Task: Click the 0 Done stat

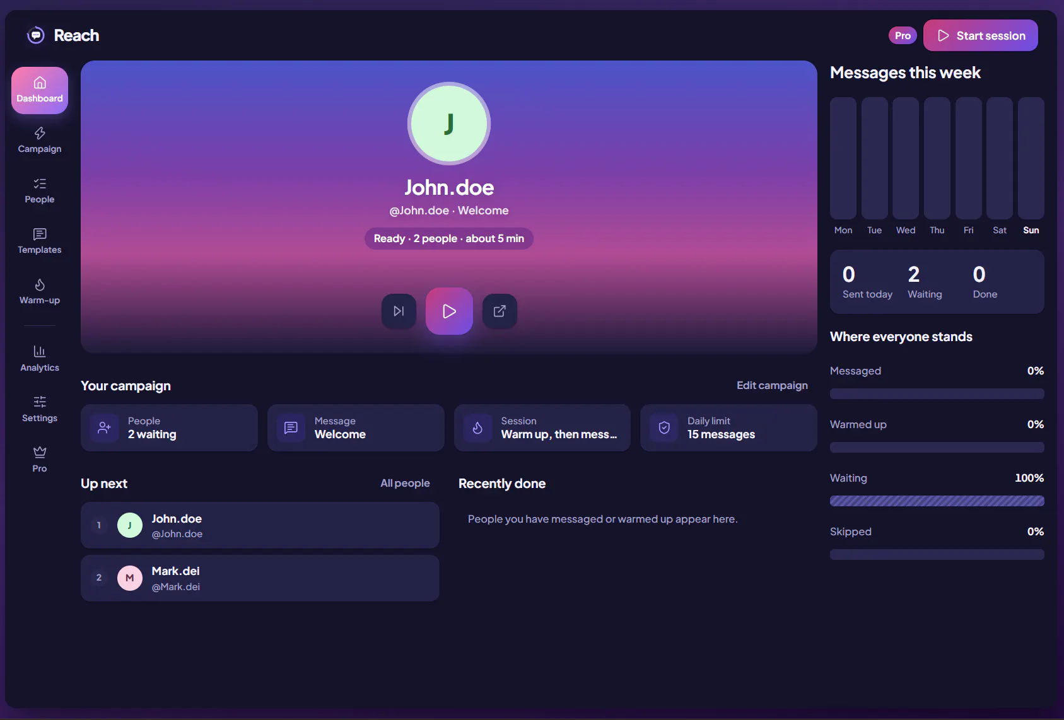Action: point(985,282)
